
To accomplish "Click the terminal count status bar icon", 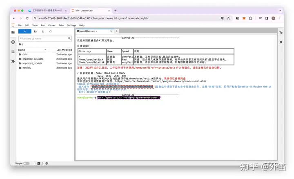I will [x=39, y=163].
